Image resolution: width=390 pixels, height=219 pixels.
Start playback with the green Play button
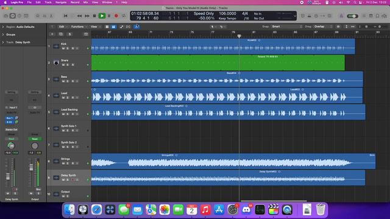click(x=102, y=16)
